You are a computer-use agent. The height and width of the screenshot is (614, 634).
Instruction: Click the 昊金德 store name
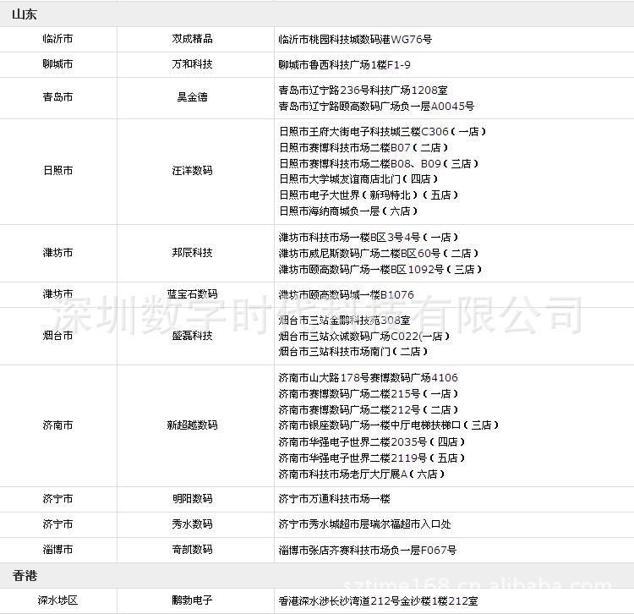pos(192,97)
